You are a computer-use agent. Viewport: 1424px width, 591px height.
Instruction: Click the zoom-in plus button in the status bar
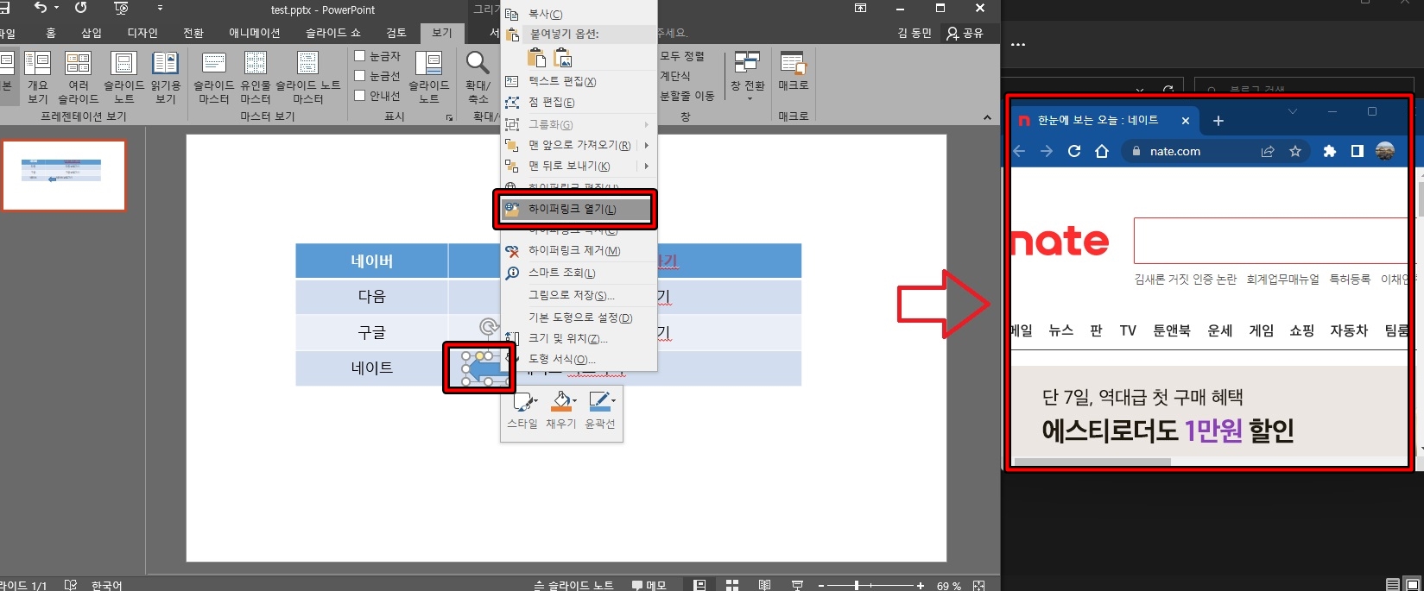tap(921, 585)
